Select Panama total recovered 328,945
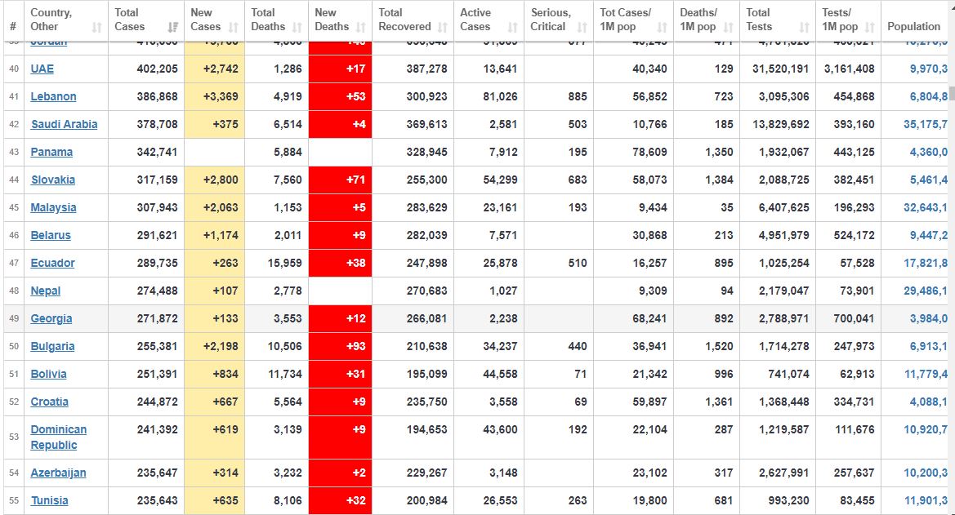Screen dimensions: 955x515 point(426,152)
